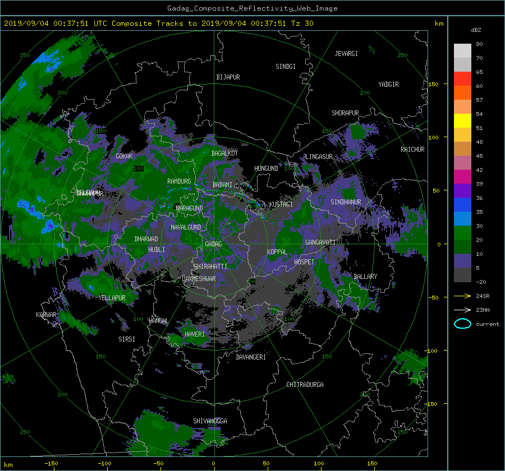Click the GADAG radar center label
The width and height of the screenshot is (505, 471).
click(213, 244)
